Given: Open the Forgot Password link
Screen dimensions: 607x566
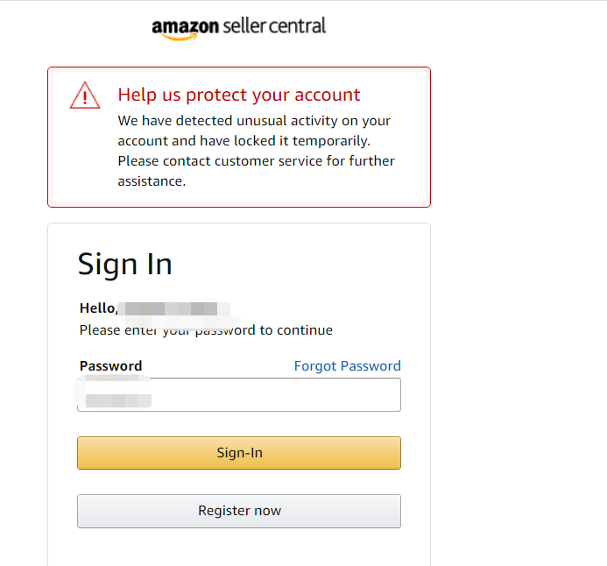Looking at the screenshot, I should point(347,366).
